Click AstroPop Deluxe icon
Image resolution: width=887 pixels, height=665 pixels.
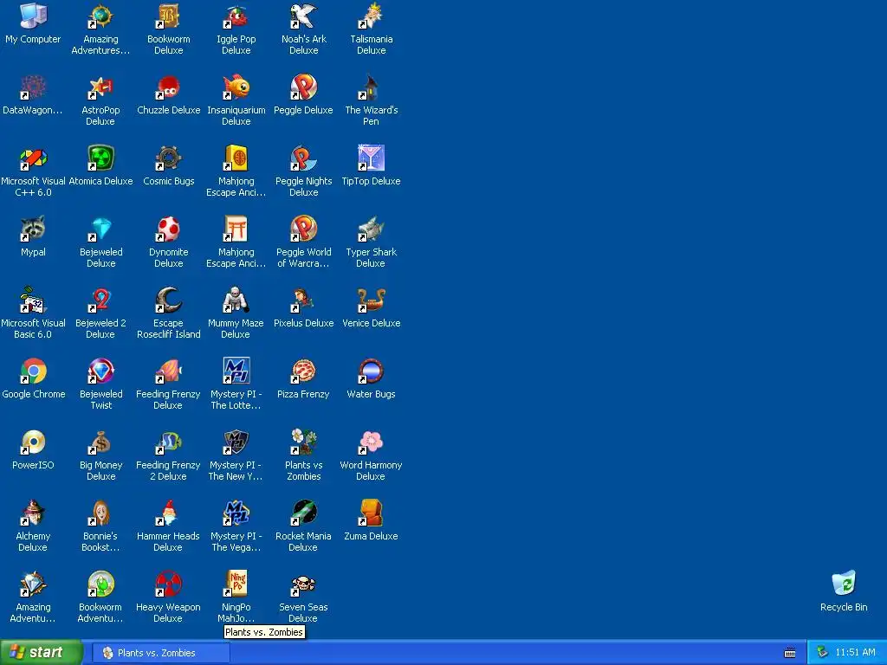point(100,87)
